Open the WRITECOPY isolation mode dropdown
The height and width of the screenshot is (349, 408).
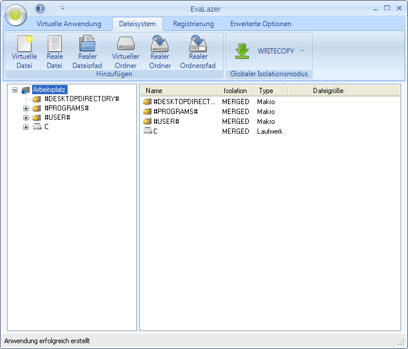tap(302, 51)
